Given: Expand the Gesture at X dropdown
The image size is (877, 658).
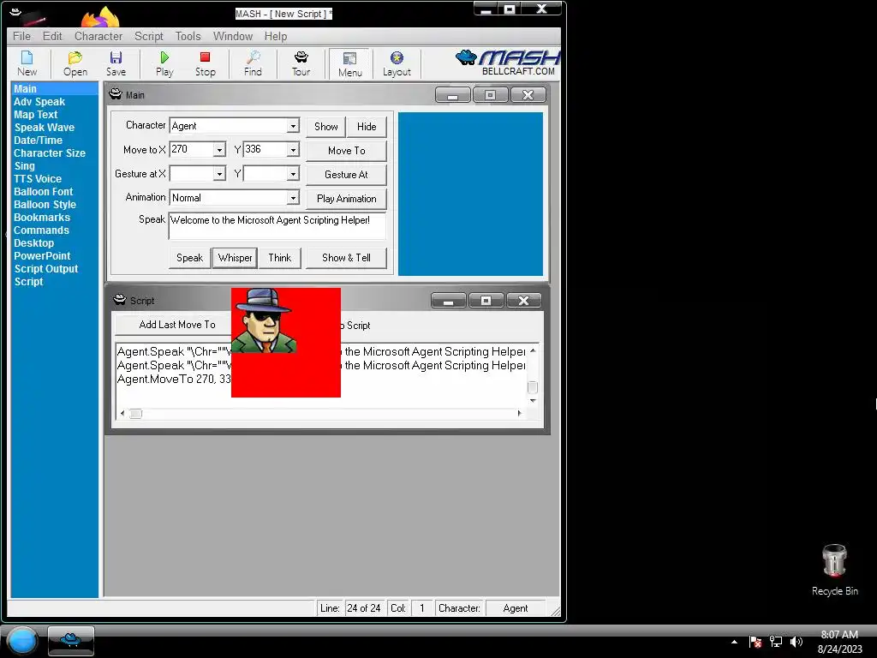Looking at the screenshot, I should tap(219, 174).
